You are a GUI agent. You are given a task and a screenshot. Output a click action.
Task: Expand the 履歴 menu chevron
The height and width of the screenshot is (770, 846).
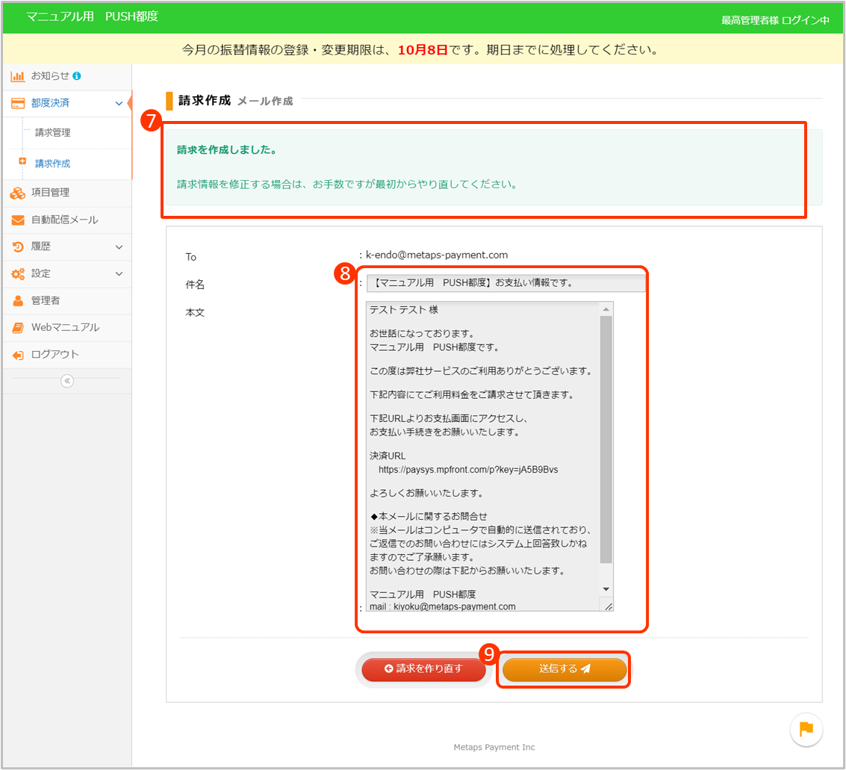tap(119, 246)
